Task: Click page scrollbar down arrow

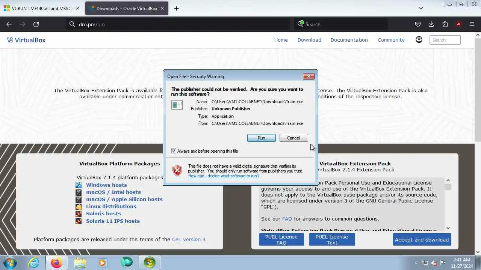Action: coord(478,252)
